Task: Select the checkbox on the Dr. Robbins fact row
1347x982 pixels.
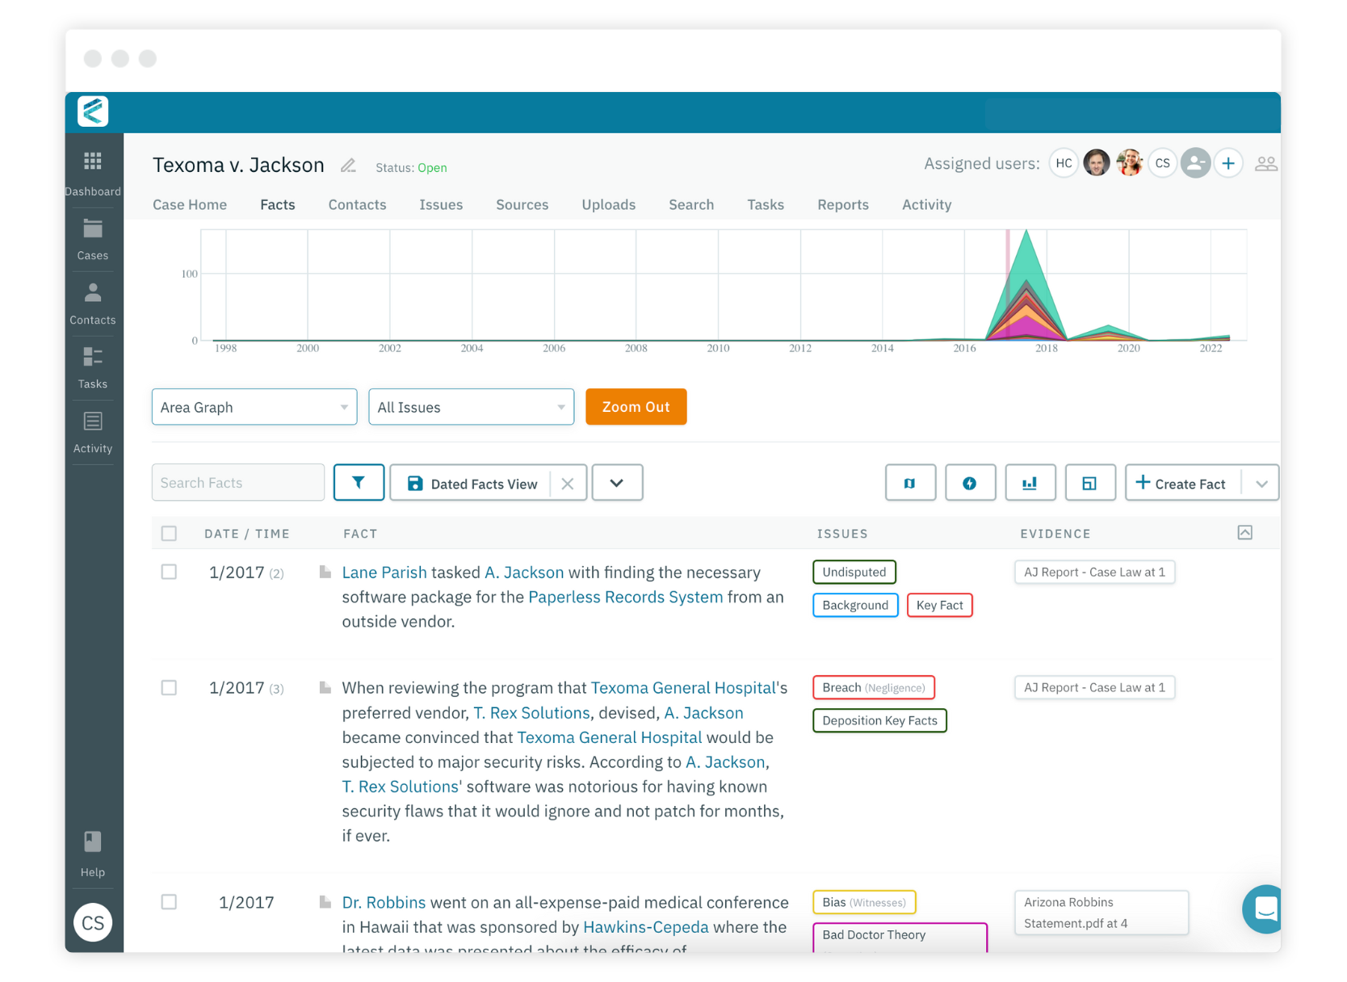Action: tap(170, 902)
